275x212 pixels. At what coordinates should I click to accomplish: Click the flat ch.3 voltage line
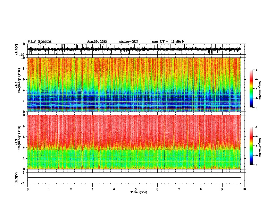(134, 178)
